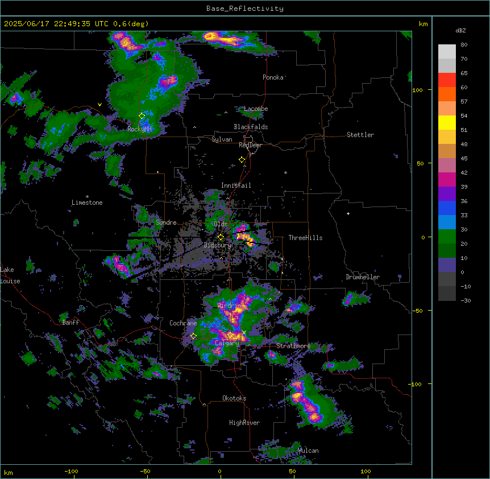Click the RedDeer city label
The height and width of the screenshot is (479, 490).
coord(250,145)
